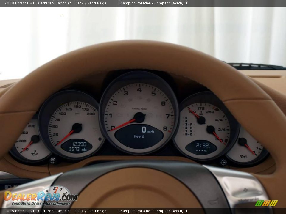Click the trip reading 357.3 mls
This screenshot has height=214, width=286.
(78, 150)
